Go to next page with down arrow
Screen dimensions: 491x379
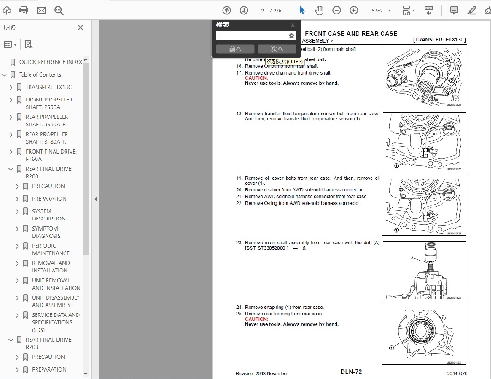pos(244,10)
